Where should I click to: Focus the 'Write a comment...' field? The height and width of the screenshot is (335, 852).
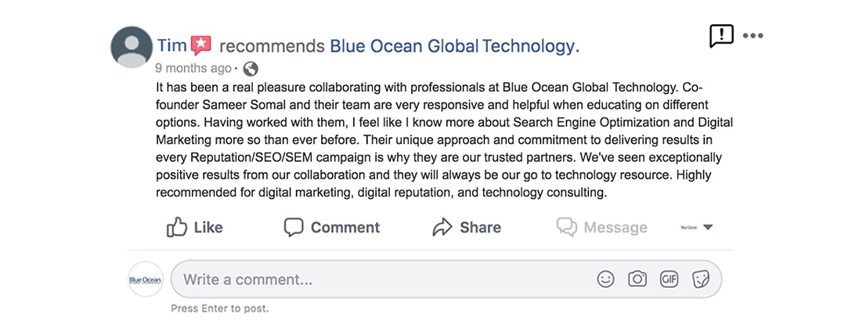pyautogui.click(x=446, y=279)
